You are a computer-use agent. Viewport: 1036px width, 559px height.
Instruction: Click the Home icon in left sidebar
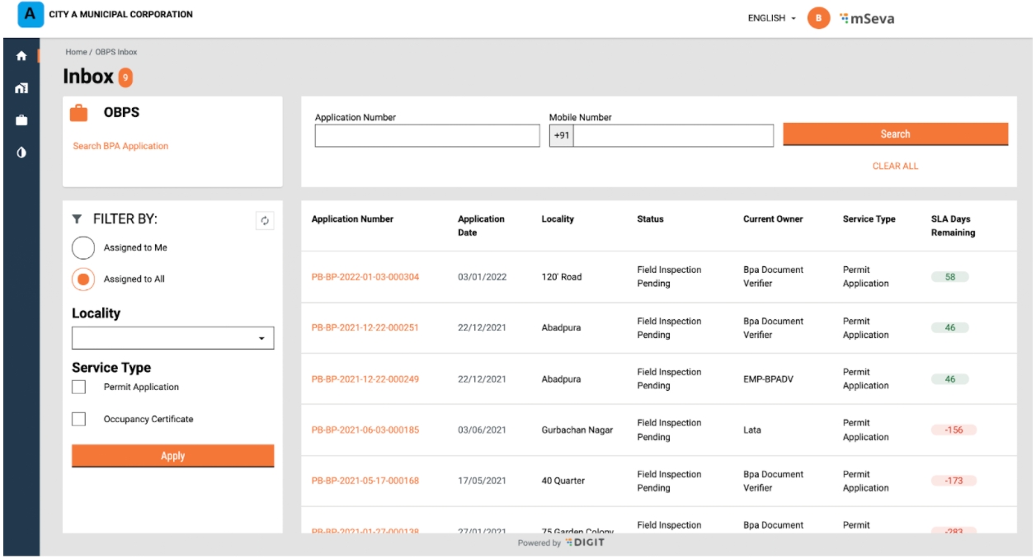[x=21, y=56]
